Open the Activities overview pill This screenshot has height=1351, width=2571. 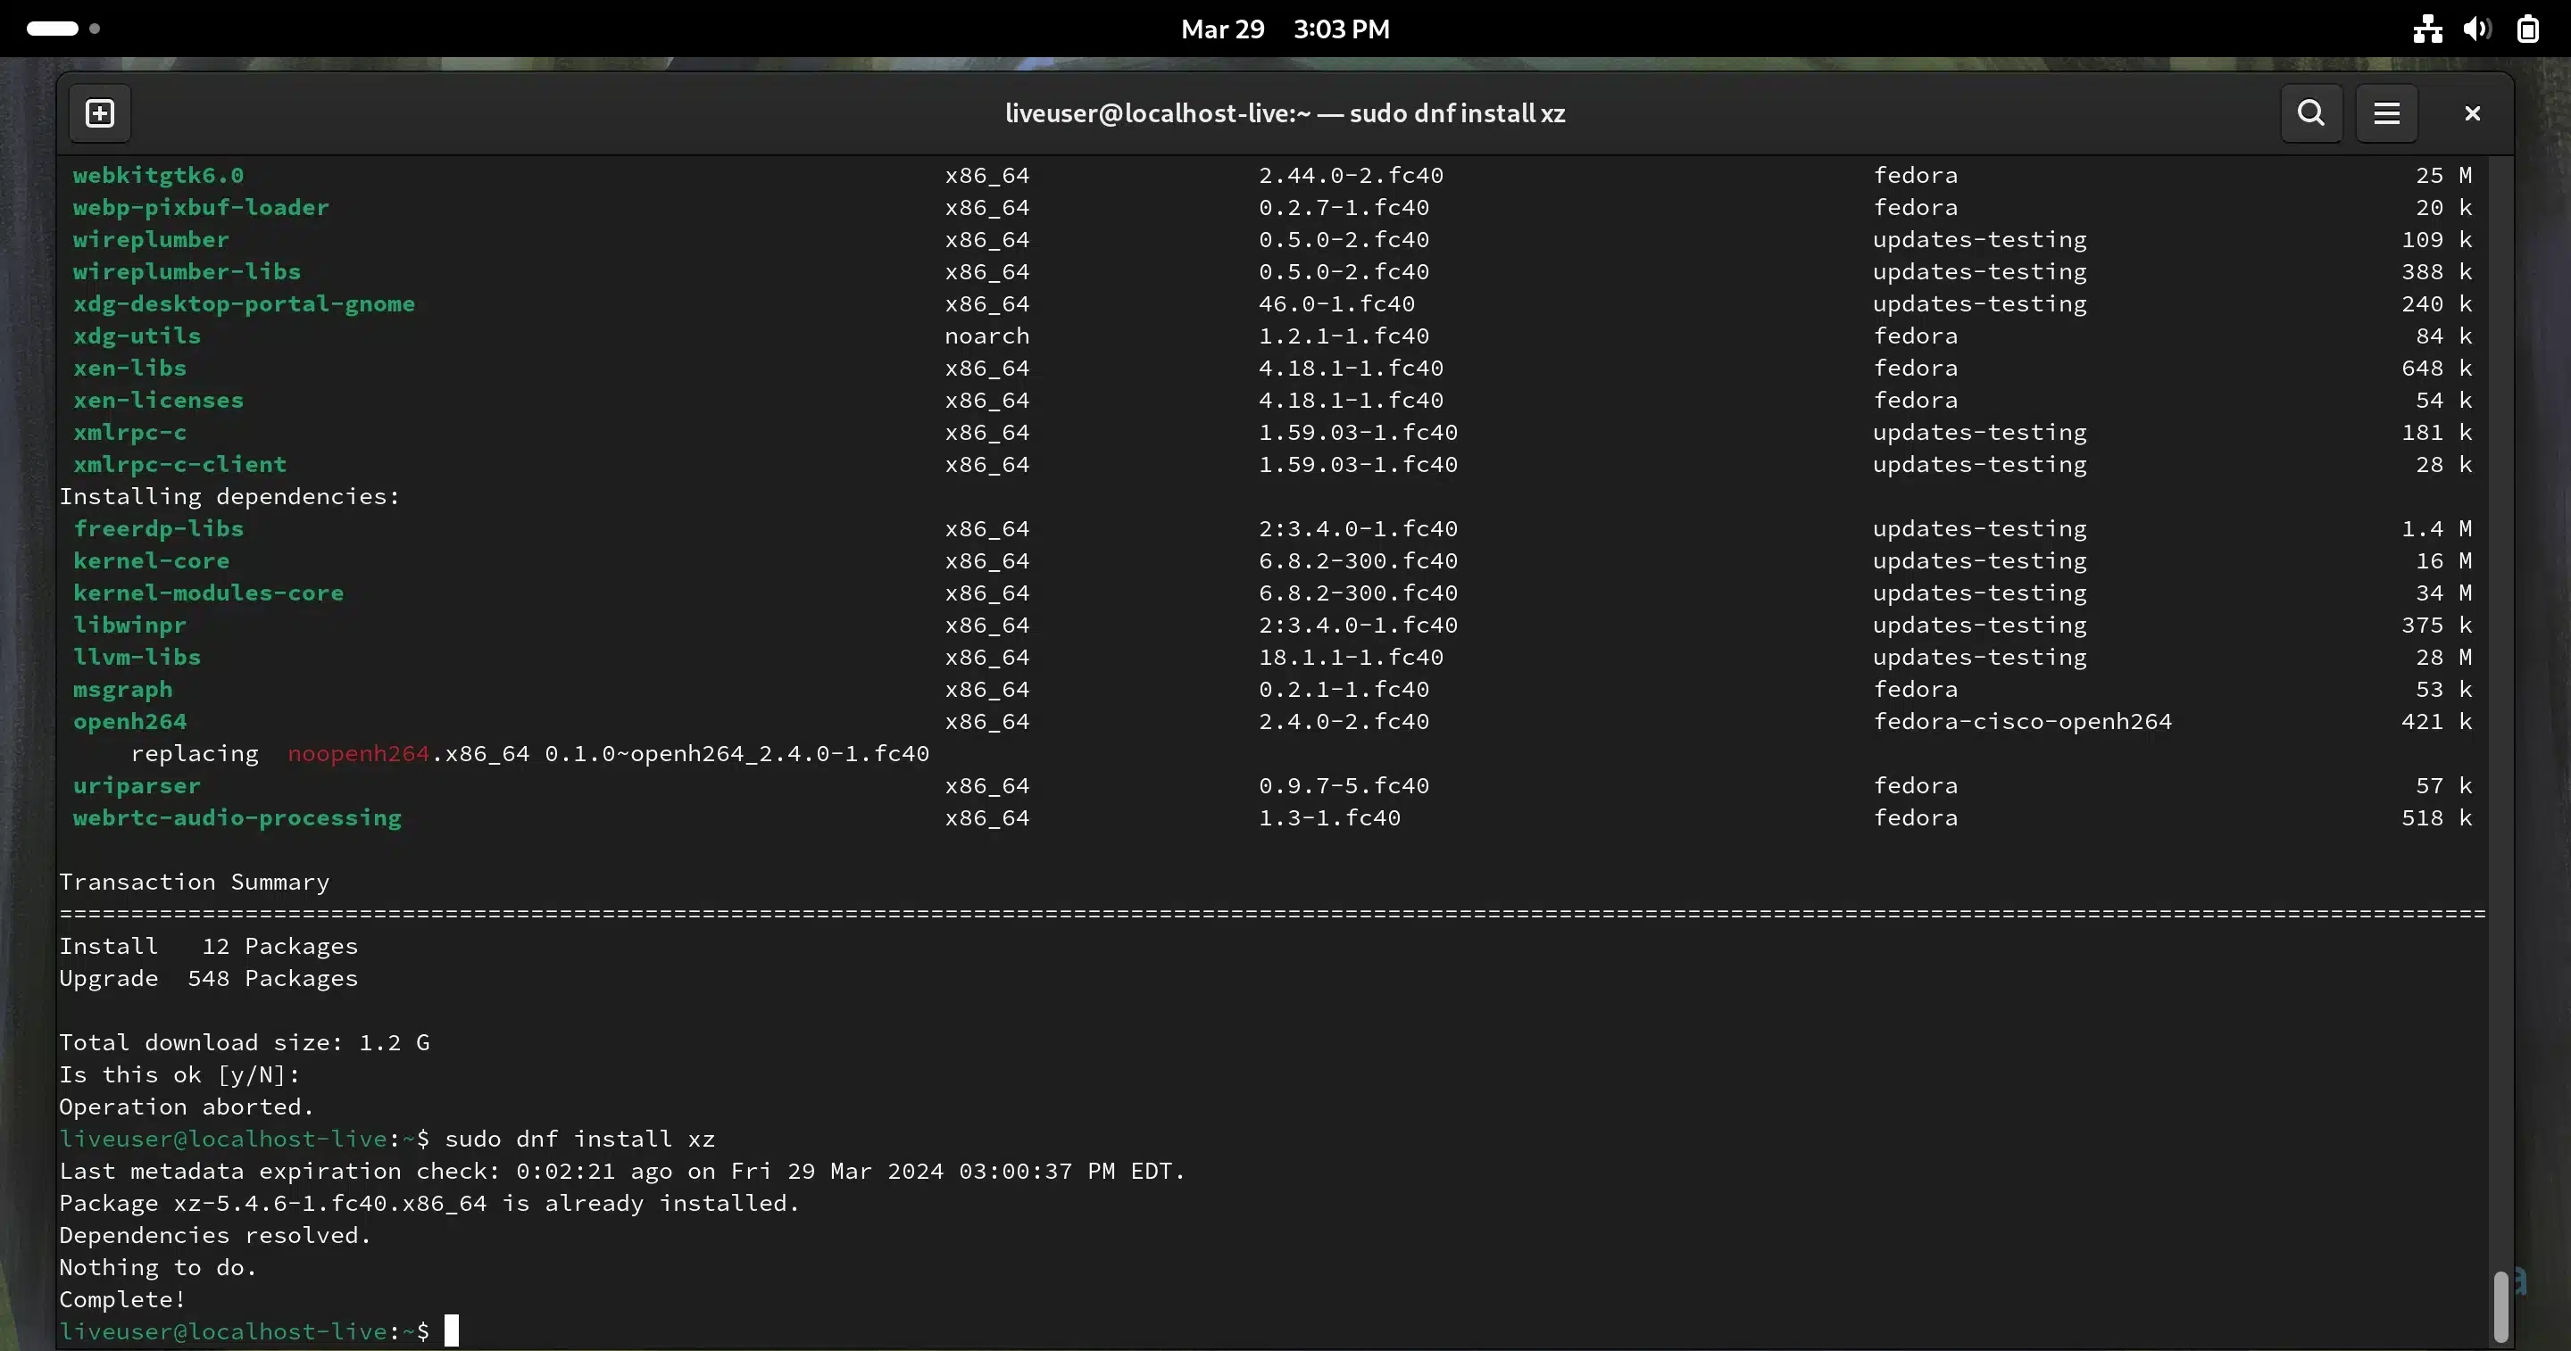tap(53, 29)
